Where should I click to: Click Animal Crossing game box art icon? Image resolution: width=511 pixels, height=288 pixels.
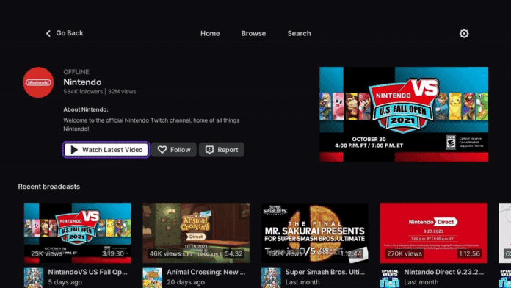[152, 278]
